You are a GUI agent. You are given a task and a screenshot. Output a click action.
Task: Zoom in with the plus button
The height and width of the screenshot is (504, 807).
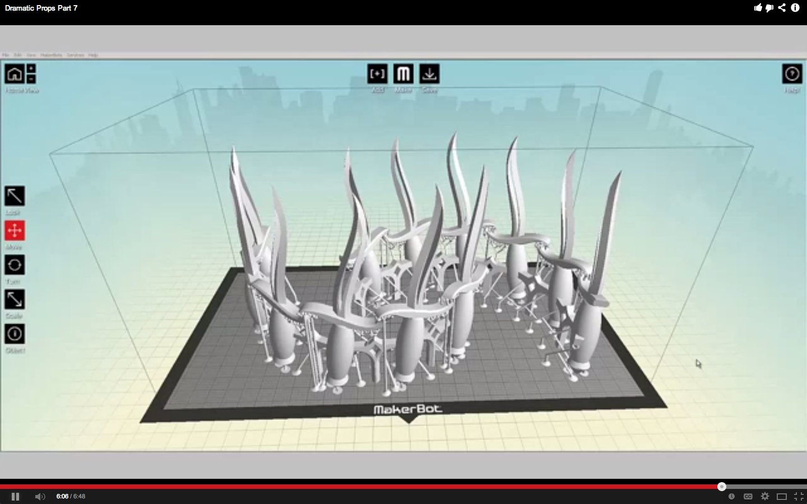point(31,68)
